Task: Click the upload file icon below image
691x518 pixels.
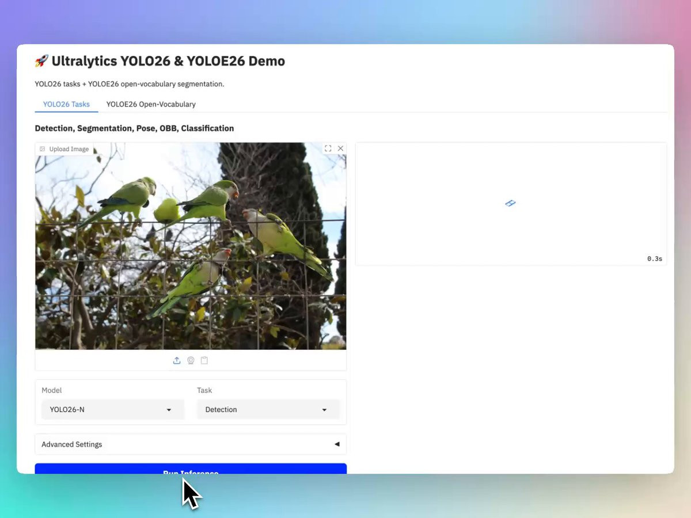Action: coord(177,360)
